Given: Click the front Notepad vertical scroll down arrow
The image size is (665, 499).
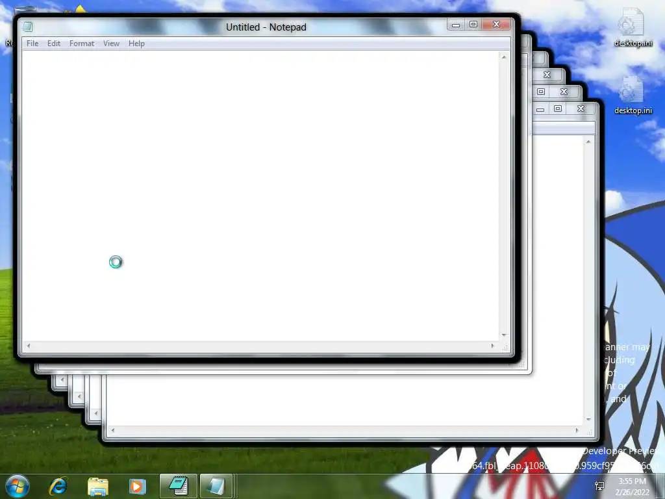Looking at the screenshot, I should point(504,335).
